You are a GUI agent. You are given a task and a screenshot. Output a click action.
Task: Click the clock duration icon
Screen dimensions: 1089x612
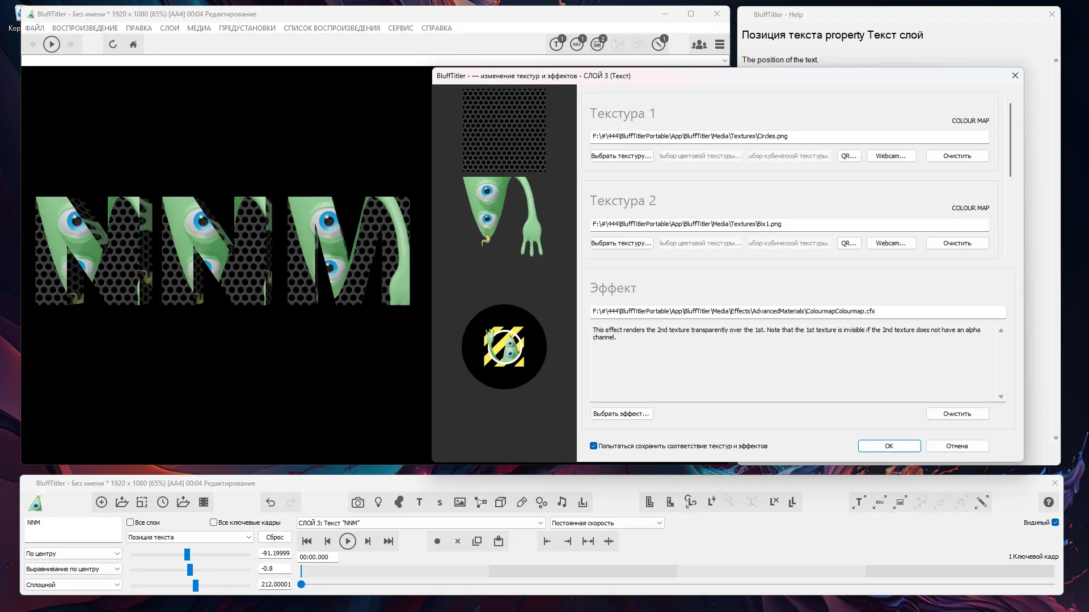(163, 502)
